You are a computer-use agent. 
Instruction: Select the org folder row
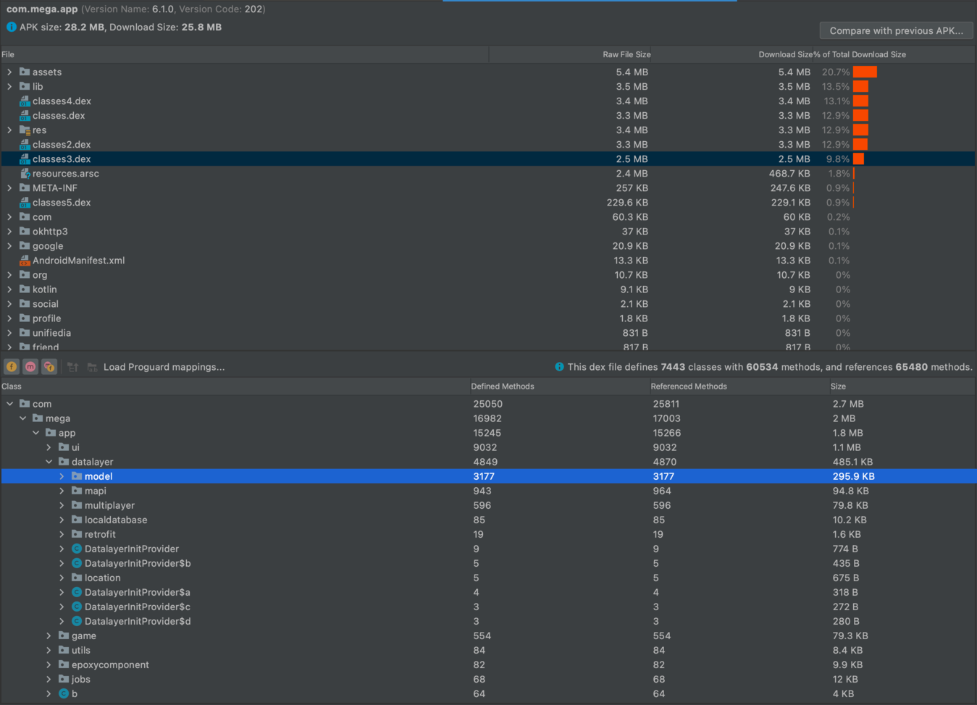coord(487,274)
